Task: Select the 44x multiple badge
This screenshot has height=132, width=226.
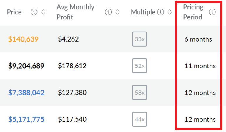Action: (x=139, y=119)
